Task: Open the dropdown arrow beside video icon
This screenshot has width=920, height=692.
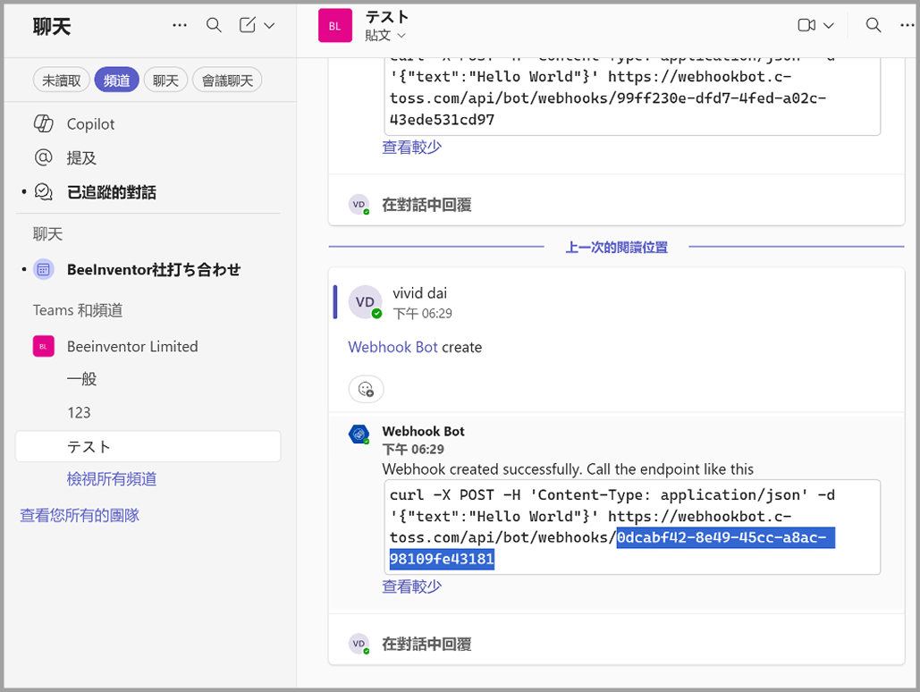Action: coord(828,26)
